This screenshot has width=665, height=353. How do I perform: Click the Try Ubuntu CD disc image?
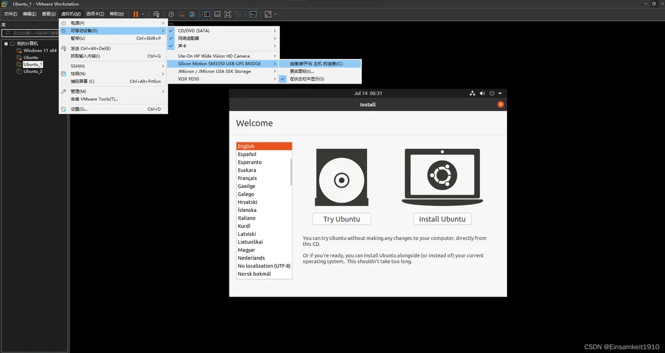pyautogui.click(x=341, y=178)
